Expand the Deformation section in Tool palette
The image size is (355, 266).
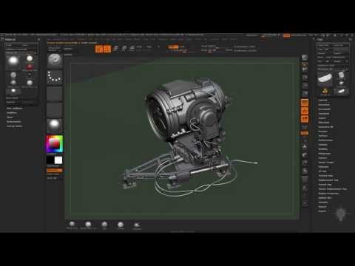(x=325, y=140)
